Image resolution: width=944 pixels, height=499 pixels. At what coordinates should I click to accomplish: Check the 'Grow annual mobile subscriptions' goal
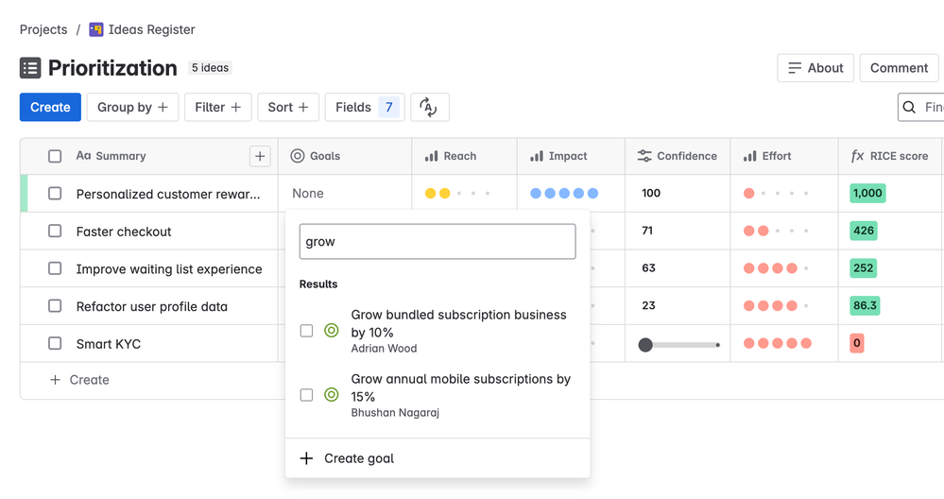pos(306,395)
